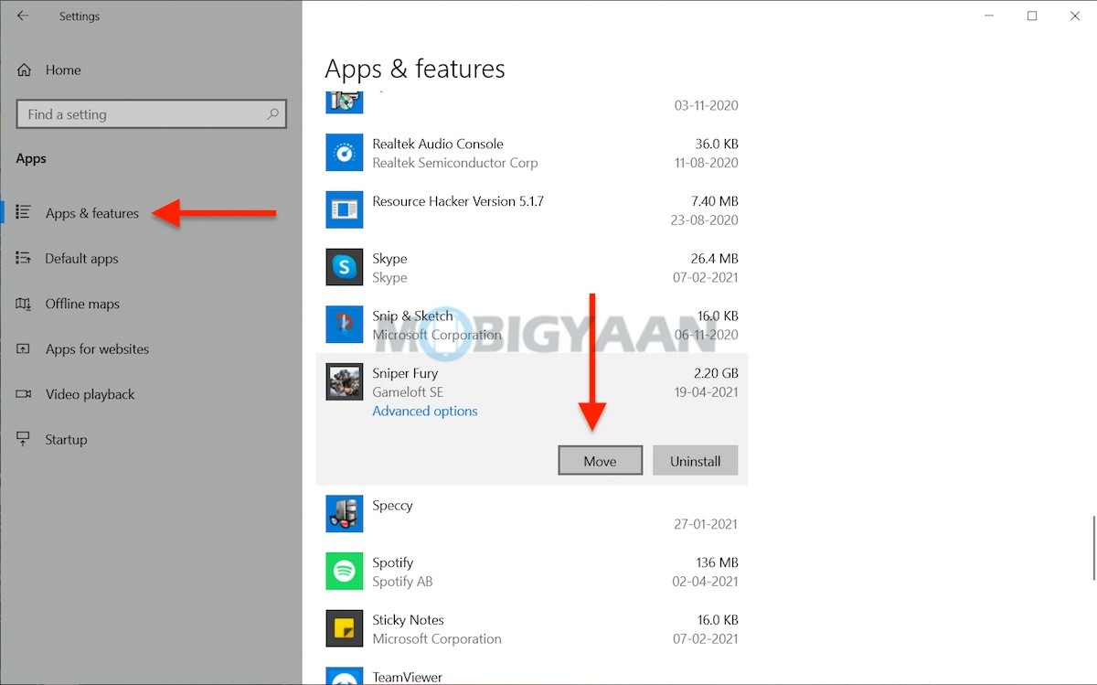Click the Spotify app icon

tap(344, 571)
